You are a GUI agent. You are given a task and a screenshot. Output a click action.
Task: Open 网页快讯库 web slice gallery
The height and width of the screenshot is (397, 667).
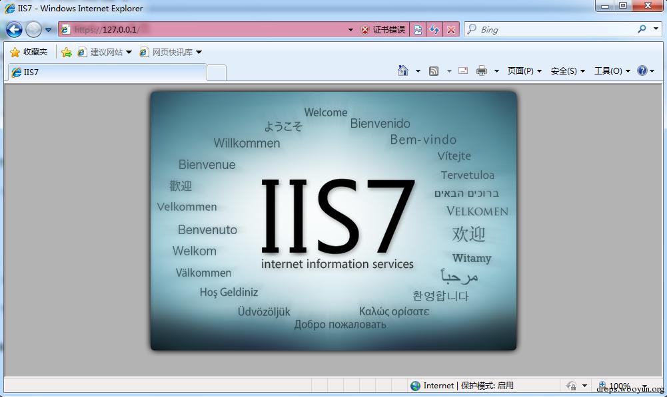171,53
